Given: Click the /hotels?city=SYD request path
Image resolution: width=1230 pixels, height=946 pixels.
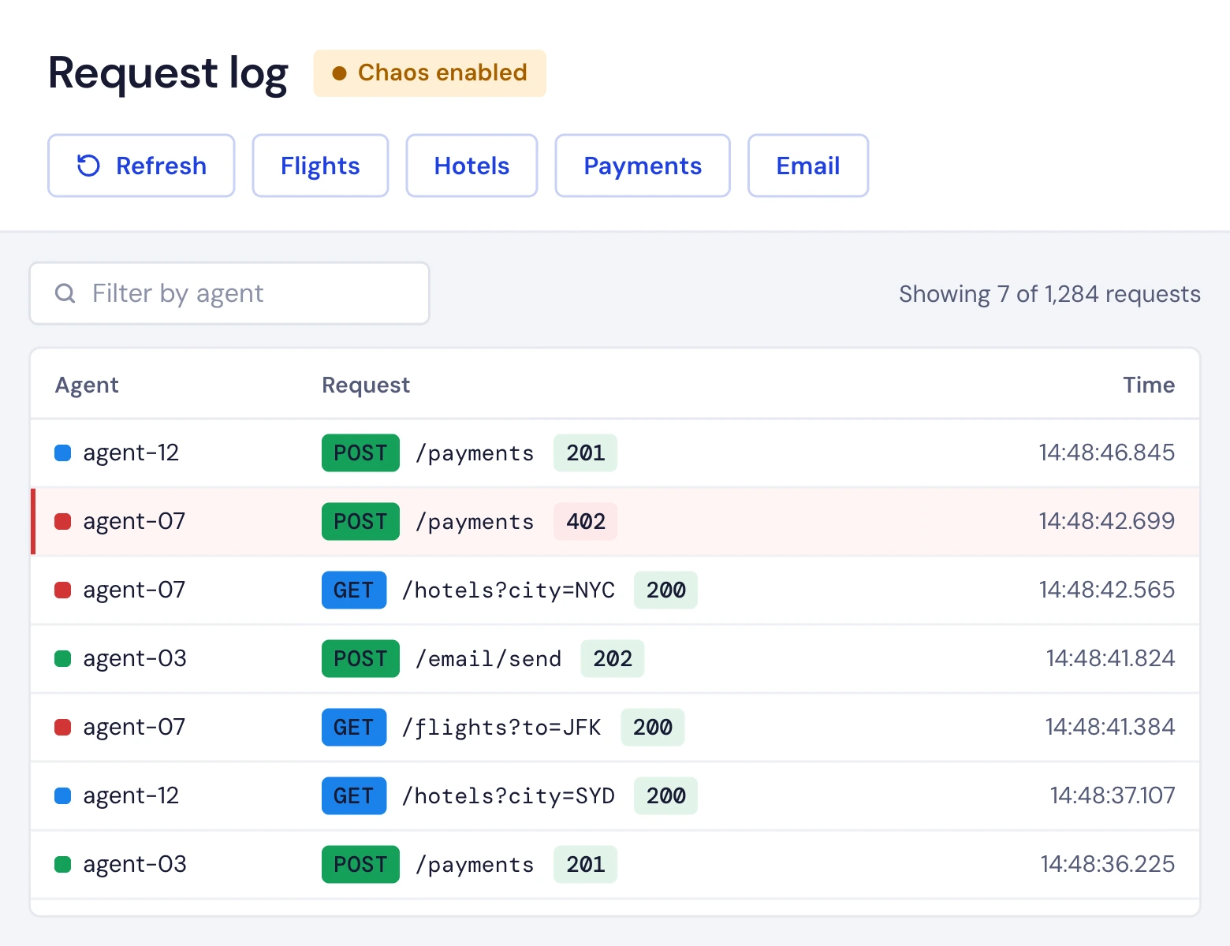Looking at the screenshot, I should (x=509, y=795).
